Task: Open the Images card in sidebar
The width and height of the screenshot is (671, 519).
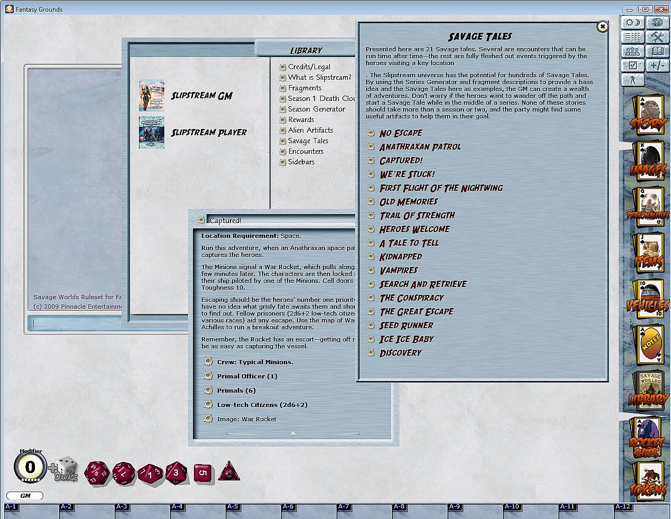Action: coord(648,160)
